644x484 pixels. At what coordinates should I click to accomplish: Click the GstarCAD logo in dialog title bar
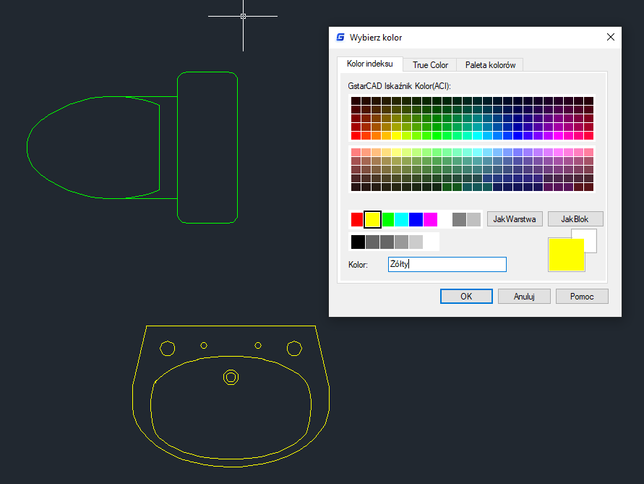coord(340,38)
